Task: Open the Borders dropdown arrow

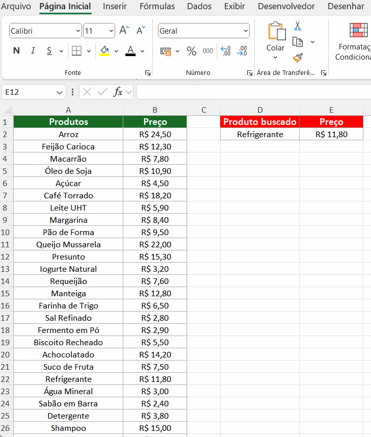Action: pos(89,52)
